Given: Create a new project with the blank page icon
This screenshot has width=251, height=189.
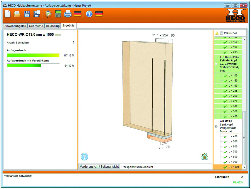Looking at the screenshot, I should [x=8, y=14].
